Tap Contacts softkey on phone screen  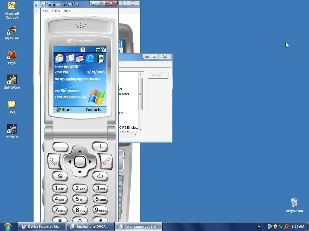pyautogui.click(x=94, y=110)
